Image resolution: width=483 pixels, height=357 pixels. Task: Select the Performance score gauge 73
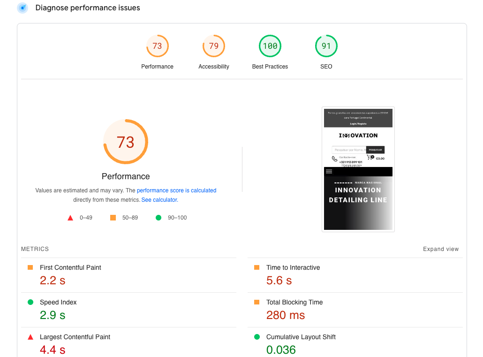point(157,46)
